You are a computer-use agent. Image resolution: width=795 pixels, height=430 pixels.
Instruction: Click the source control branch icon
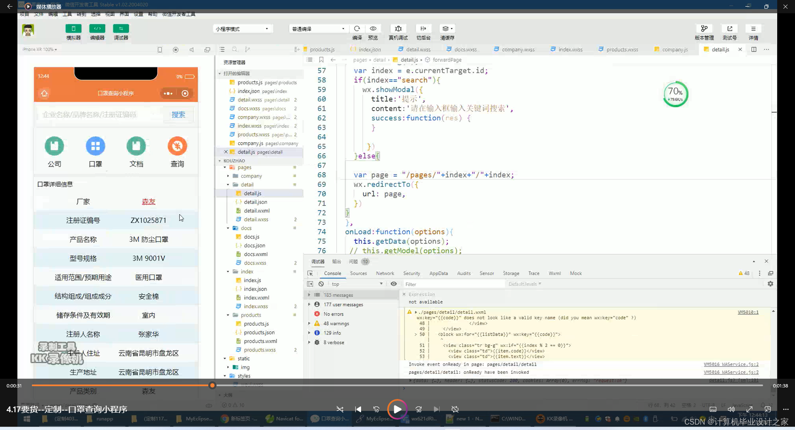click(247, 49)
